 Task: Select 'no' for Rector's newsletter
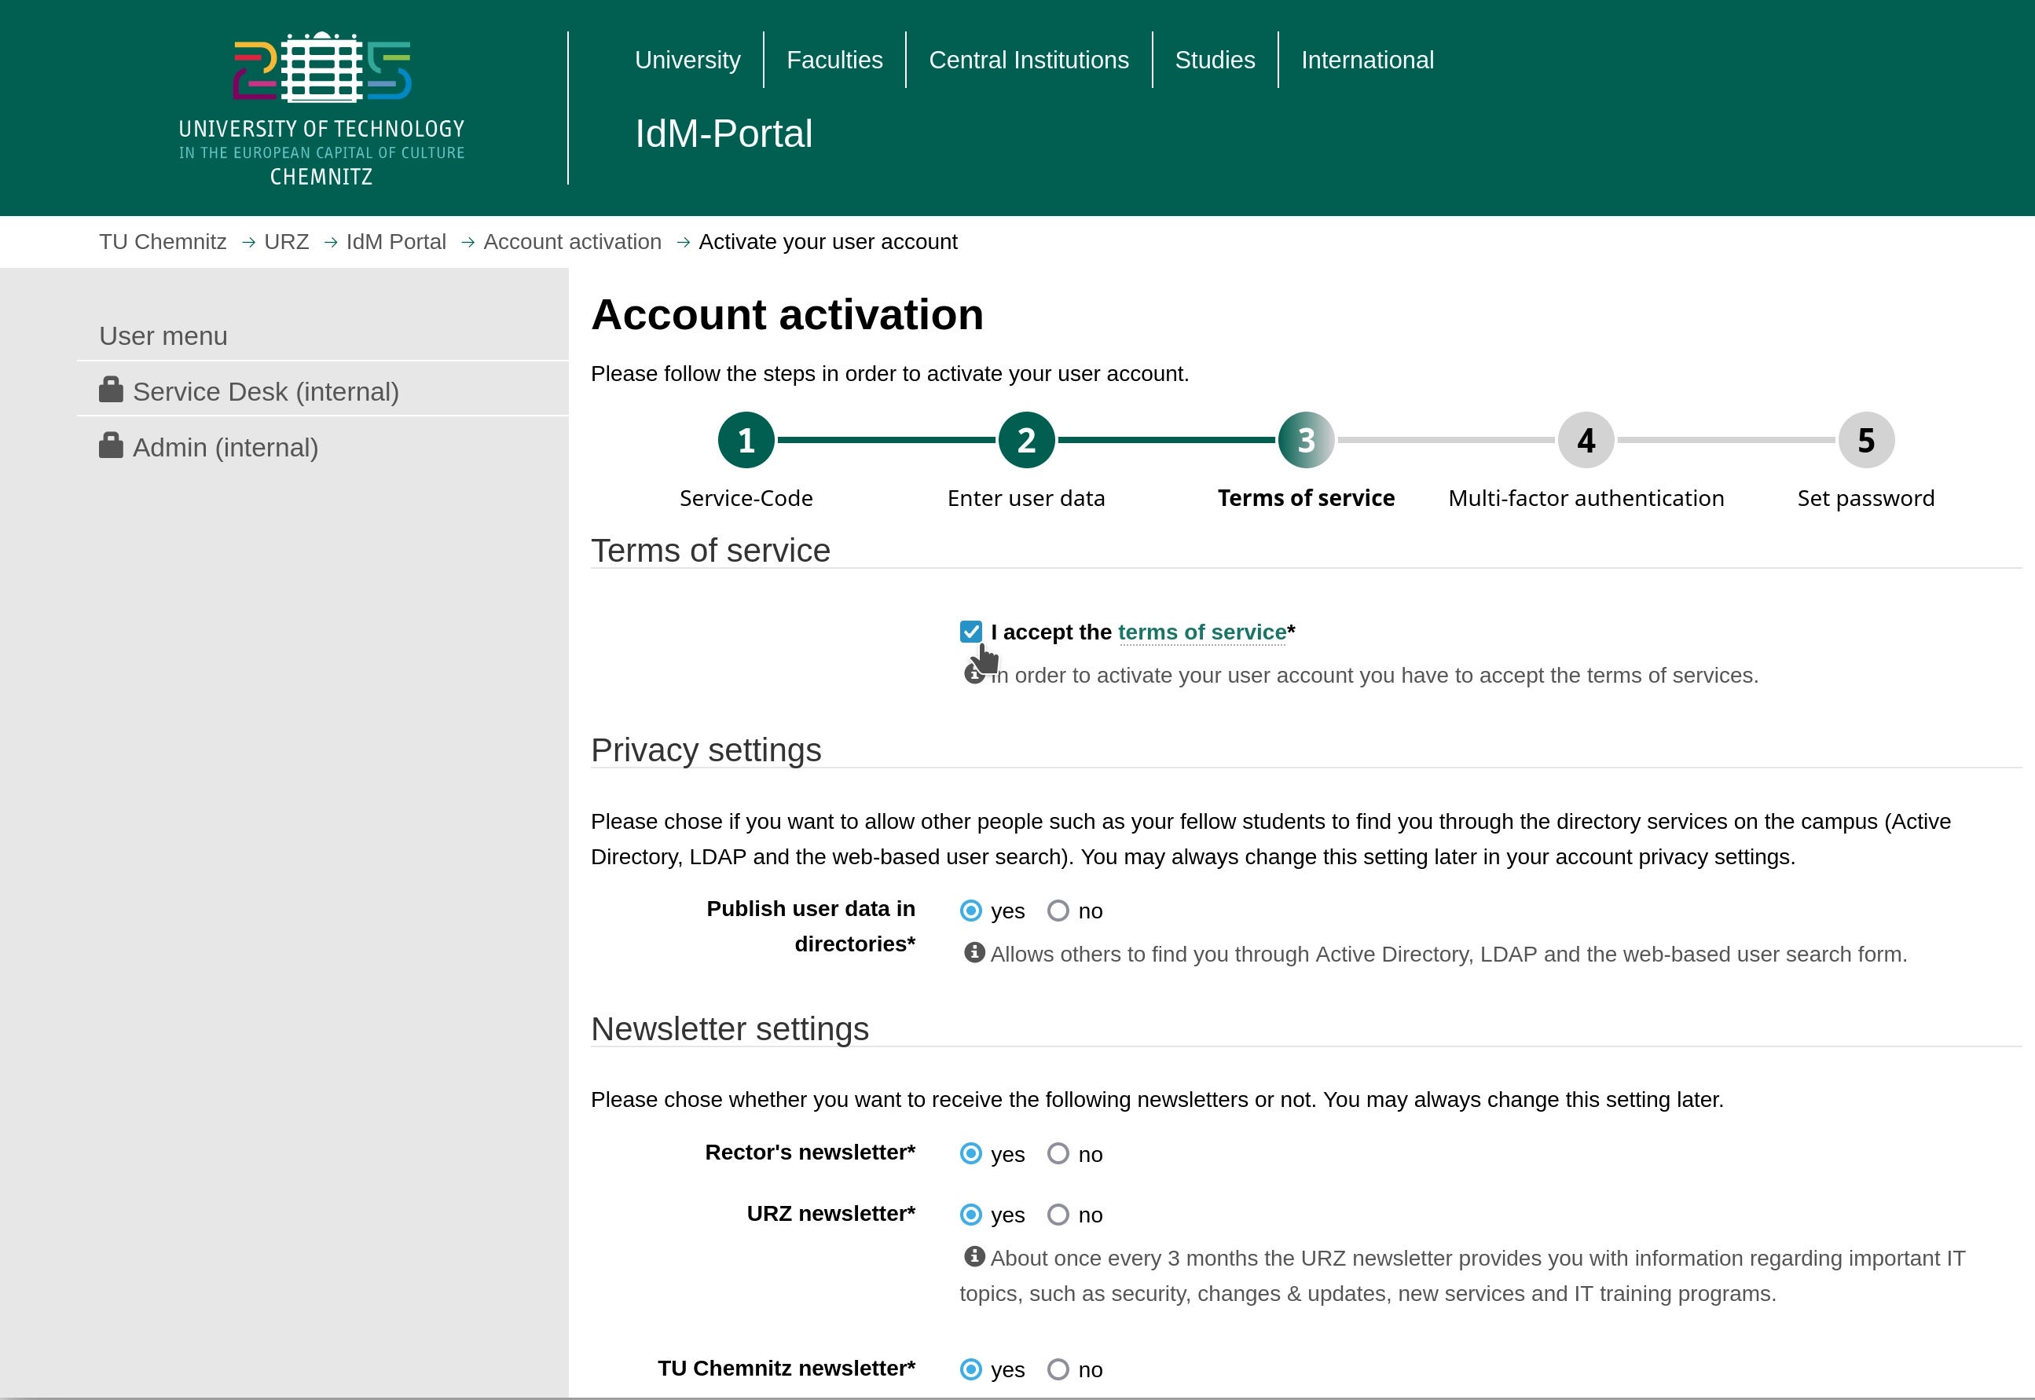pos(1058,1153)
